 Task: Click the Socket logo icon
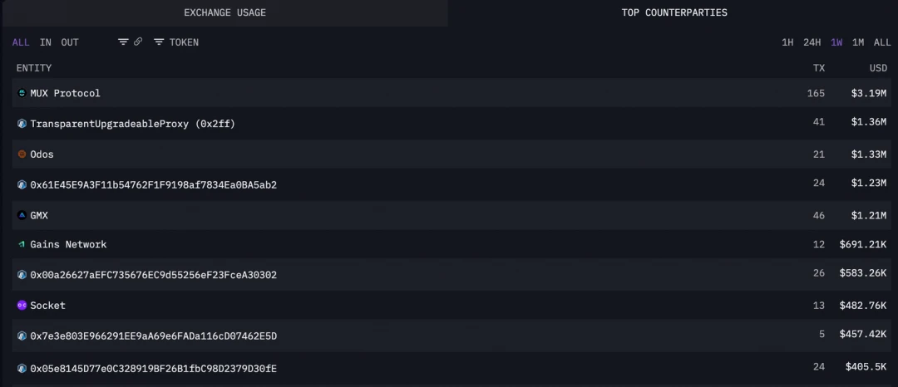(22, 306)
